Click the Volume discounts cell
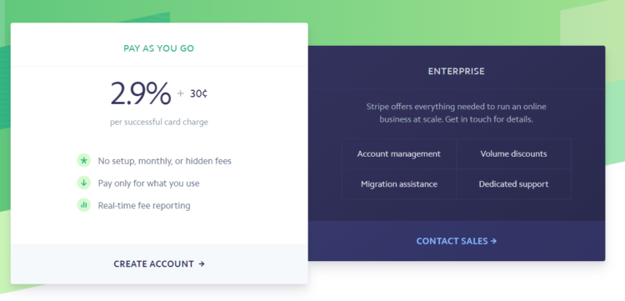The height and width of the screenshot is (301, 625). pyautogui.click(x=514, y=154)
